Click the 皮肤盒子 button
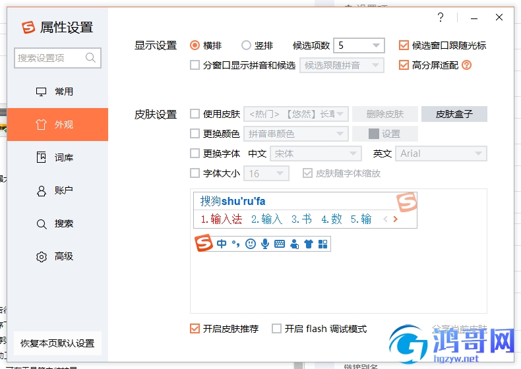This screenshot has width=521, height=369. 454,114
